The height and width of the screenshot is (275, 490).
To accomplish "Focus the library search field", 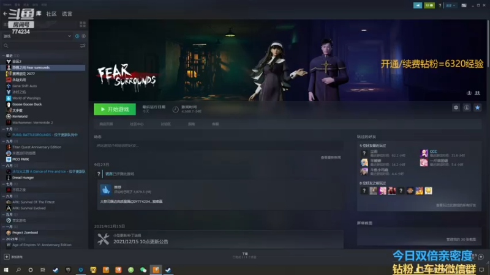I will [40, 46].
